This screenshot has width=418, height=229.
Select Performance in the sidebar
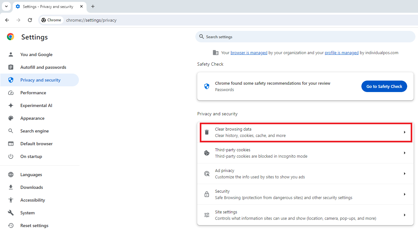(39, 93)
